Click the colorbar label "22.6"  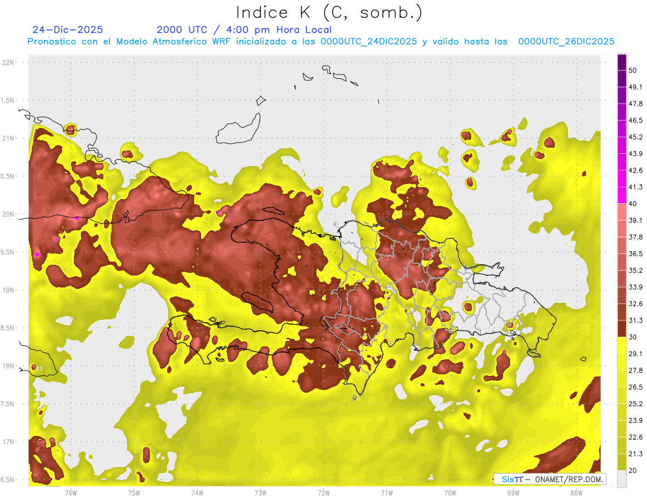point(636,437)
